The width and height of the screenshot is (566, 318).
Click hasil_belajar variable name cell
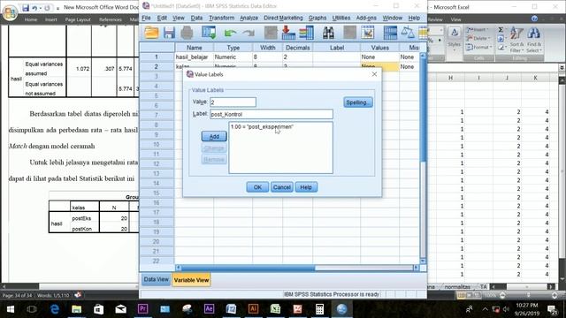(194, 57)
